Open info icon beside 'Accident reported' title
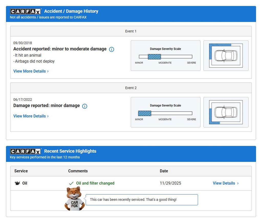Viewport: 262px width, 218px height. tap(112, 49)
